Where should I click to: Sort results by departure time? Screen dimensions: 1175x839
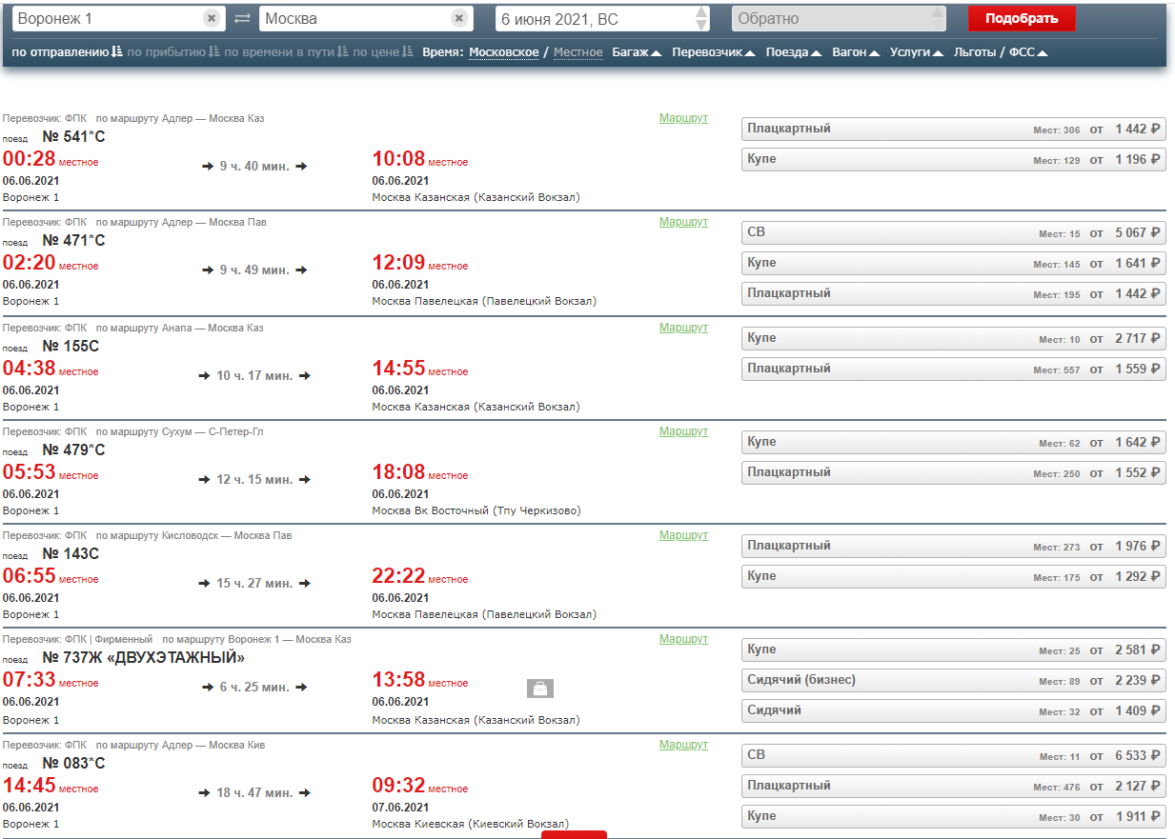[x=67, y=52]
